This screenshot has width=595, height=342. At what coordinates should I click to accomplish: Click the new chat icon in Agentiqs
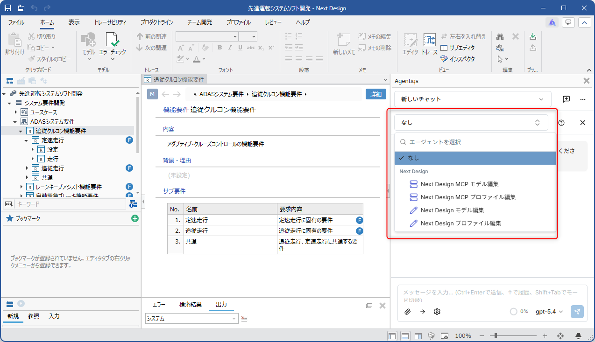click(x=566, y=99)
